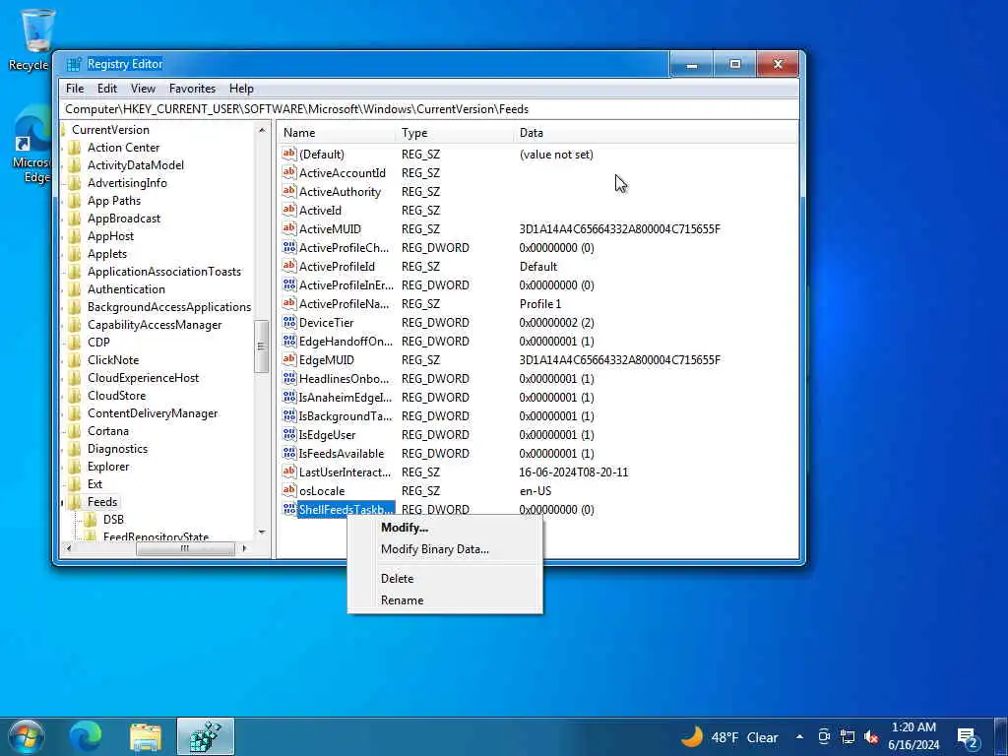Launch Microsoft Edge from taskbar
Screen dimensions: 1008x756
(86, 737)
